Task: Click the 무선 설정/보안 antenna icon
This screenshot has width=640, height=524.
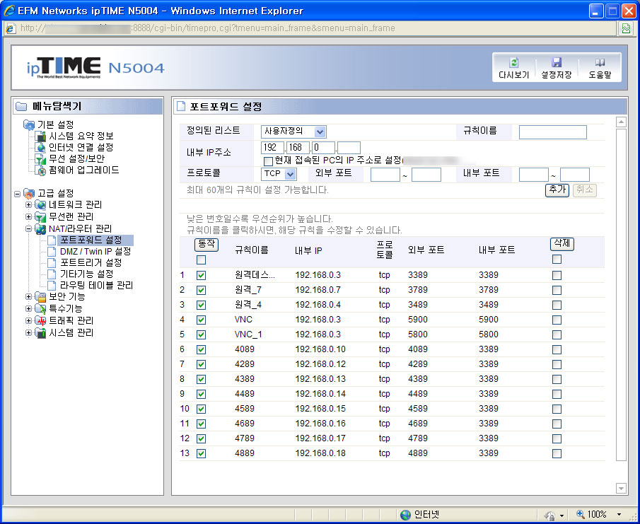Action: (40, 158)
